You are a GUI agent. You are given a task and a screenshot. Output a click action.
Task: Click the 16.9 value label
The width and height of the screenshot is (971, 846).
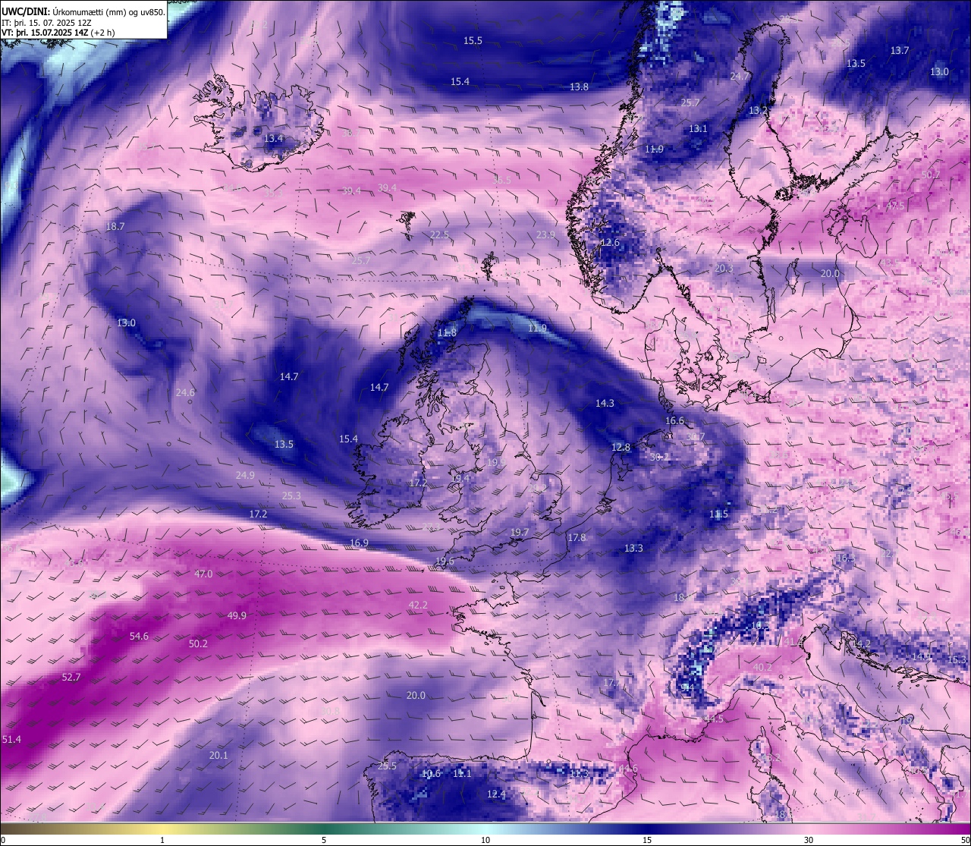coord(359,543)
